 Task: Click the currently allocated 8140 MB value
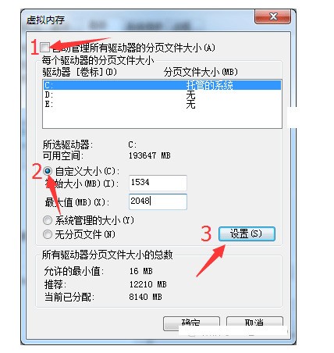coord(145,297)
